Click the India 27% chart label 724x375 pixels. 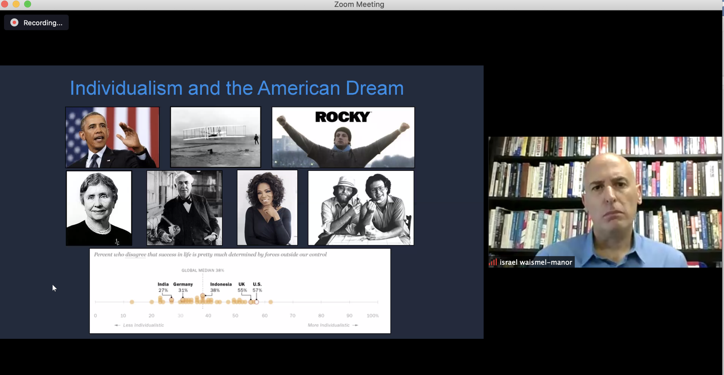tap(163, 287)
